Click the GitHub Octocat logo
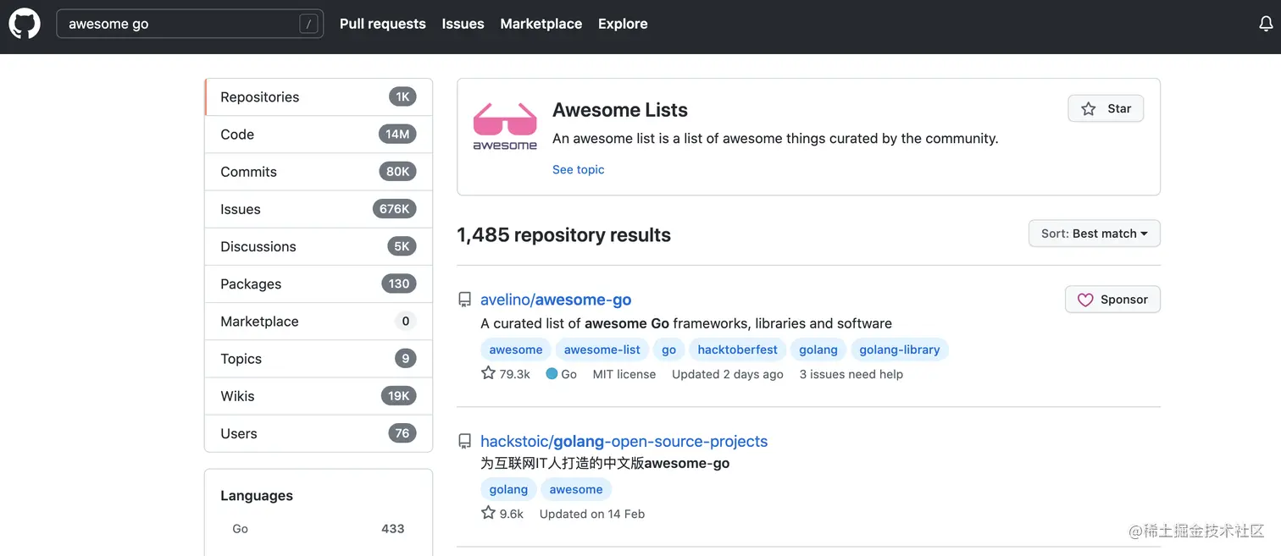The width and height of the screenshot is (1281, 556). pos(25,24)
